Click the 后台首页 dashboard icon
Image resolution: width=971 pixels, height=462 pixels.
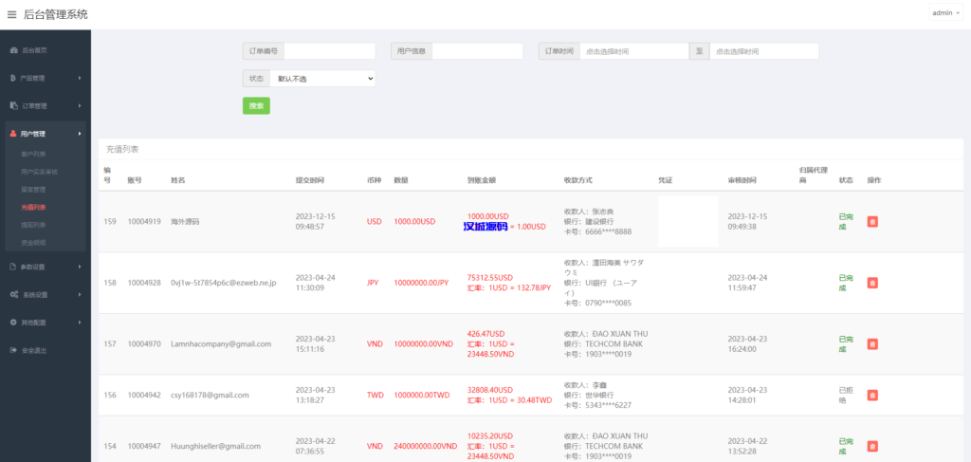(x=13, y=50)
